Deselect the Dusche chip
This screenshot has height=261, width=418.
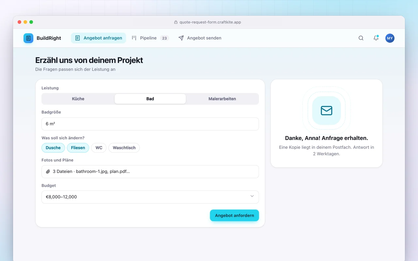pyautogui.click(x=53, y=148)
